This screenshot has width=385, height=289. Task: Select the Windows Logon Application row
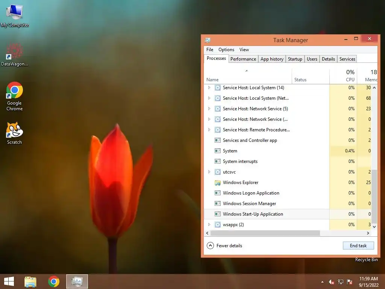pos(288,193)
